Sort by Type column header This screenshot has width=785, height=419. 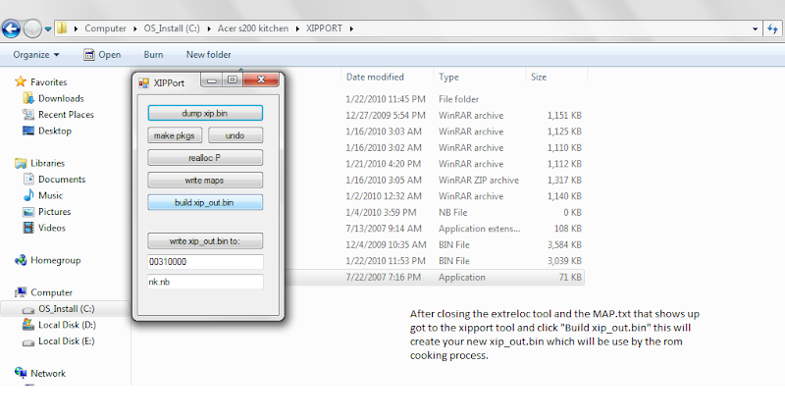point(449,78)
